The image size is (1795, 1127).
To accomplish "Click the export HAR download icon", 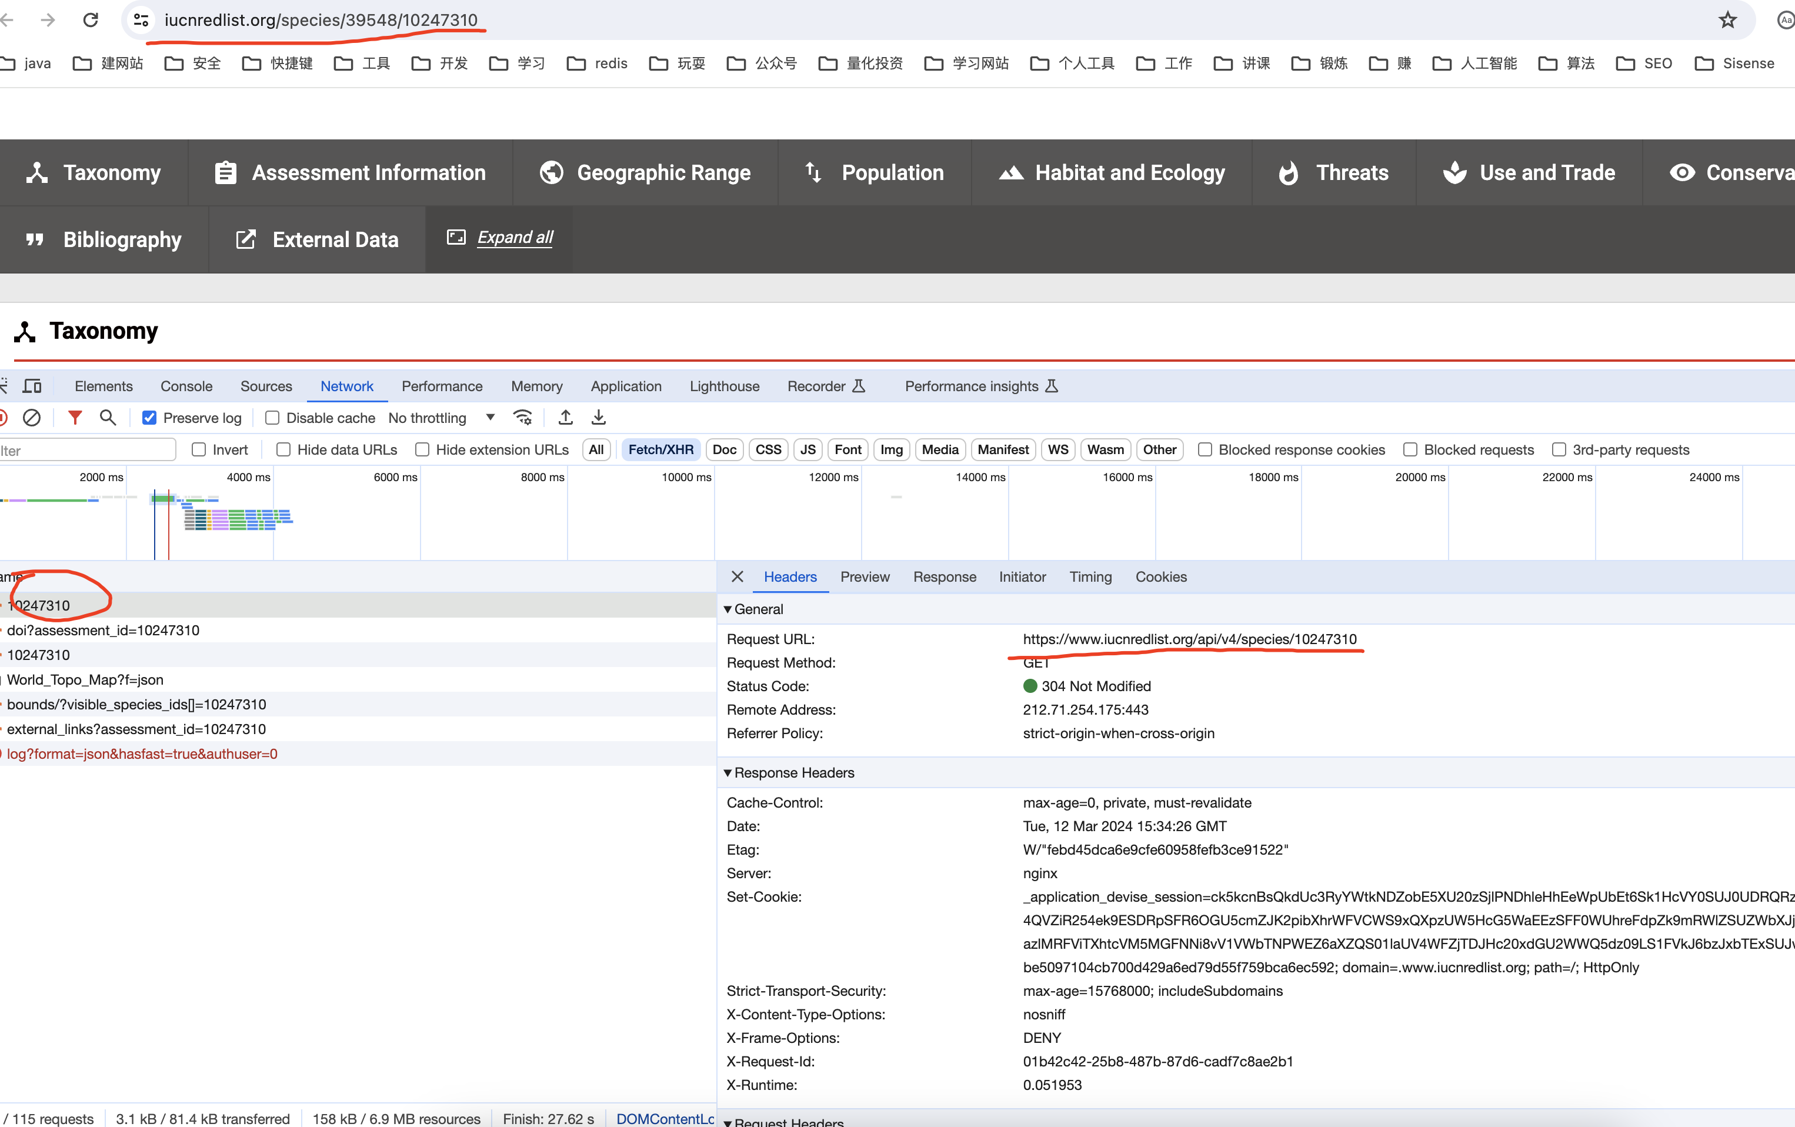I will pyautogui.click(x=598, y=418).
